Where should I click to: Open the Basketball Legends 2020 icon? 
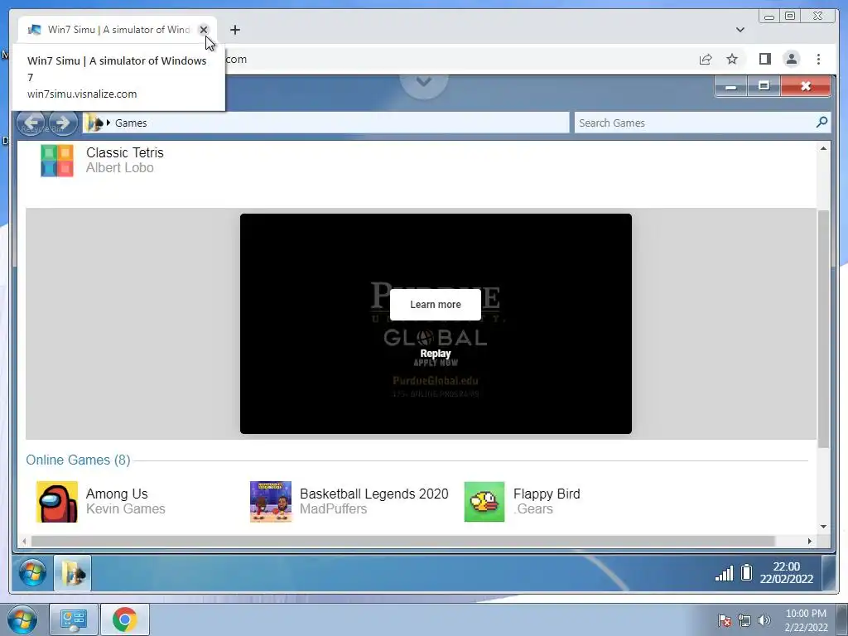coord(271,501)
